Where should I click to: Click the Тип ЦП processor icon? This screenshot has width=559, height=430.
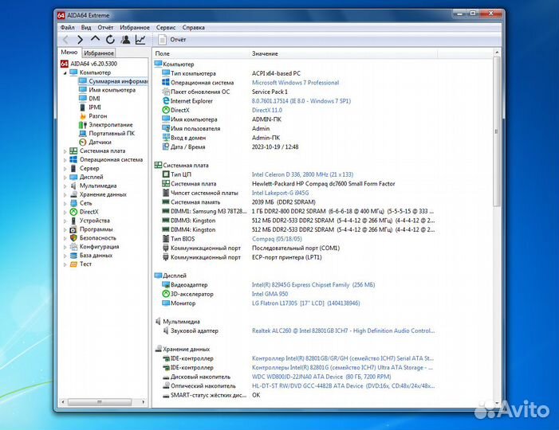(166, 174)
